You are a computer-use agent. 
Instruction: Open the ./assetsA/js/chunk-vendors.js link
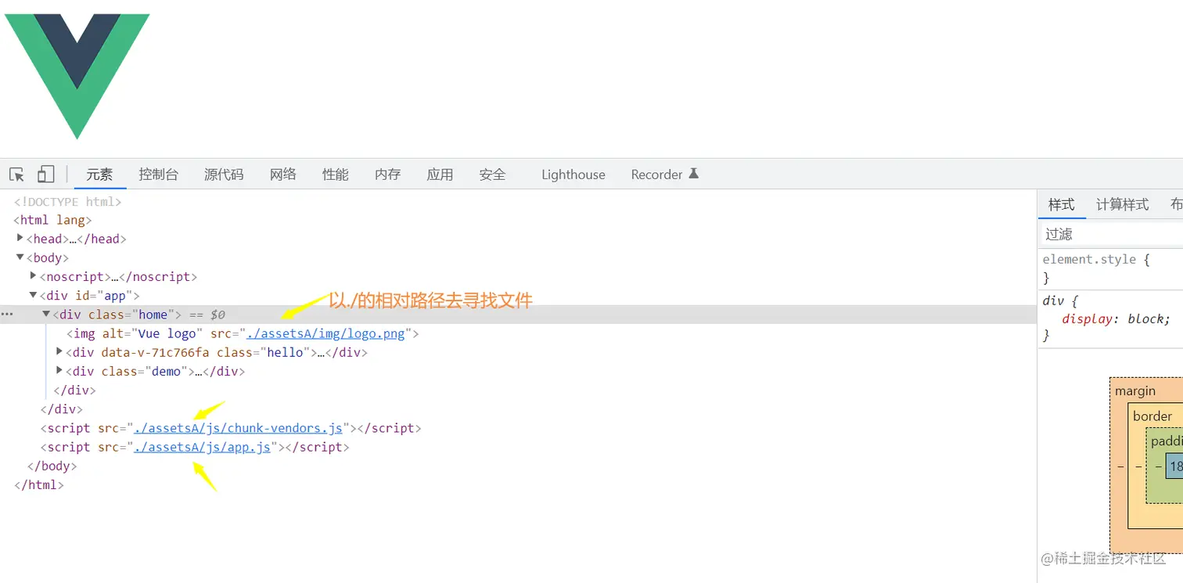238,428
